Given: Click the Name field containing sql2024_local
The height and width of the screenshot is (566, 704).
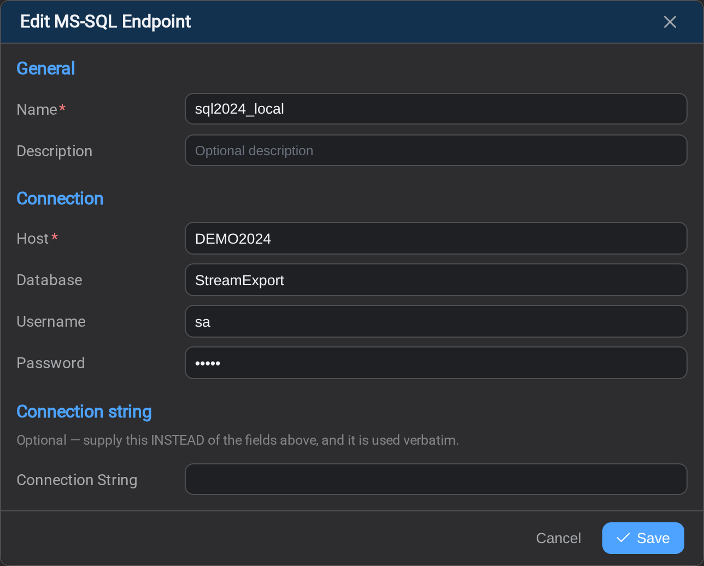Looking at the screenshot, I should click(x=436, y=109).
